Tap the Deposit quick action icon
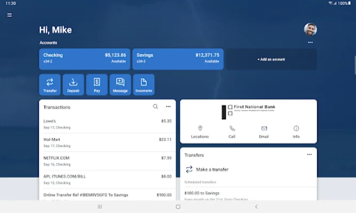The image size is (356, 213). [73, 85]
